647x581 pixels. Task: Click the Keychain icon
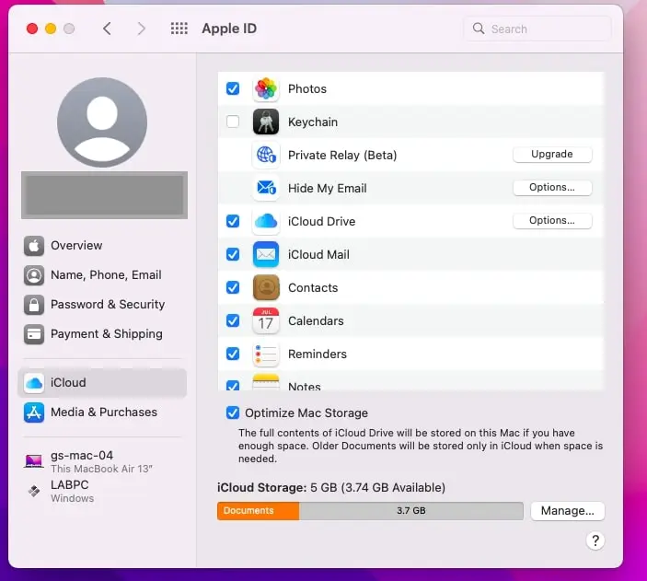point(266,122)
